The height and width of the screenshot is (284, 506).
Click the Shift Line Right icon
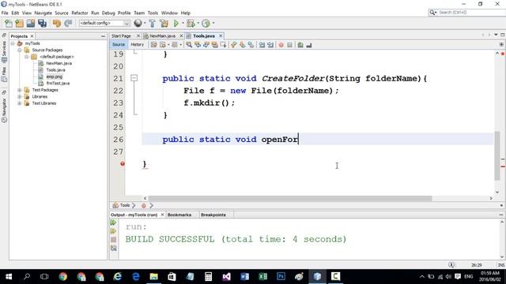point(270,45)
